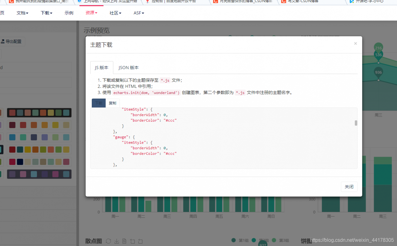Select the dark red swatch in the palette list

(12, 125)
